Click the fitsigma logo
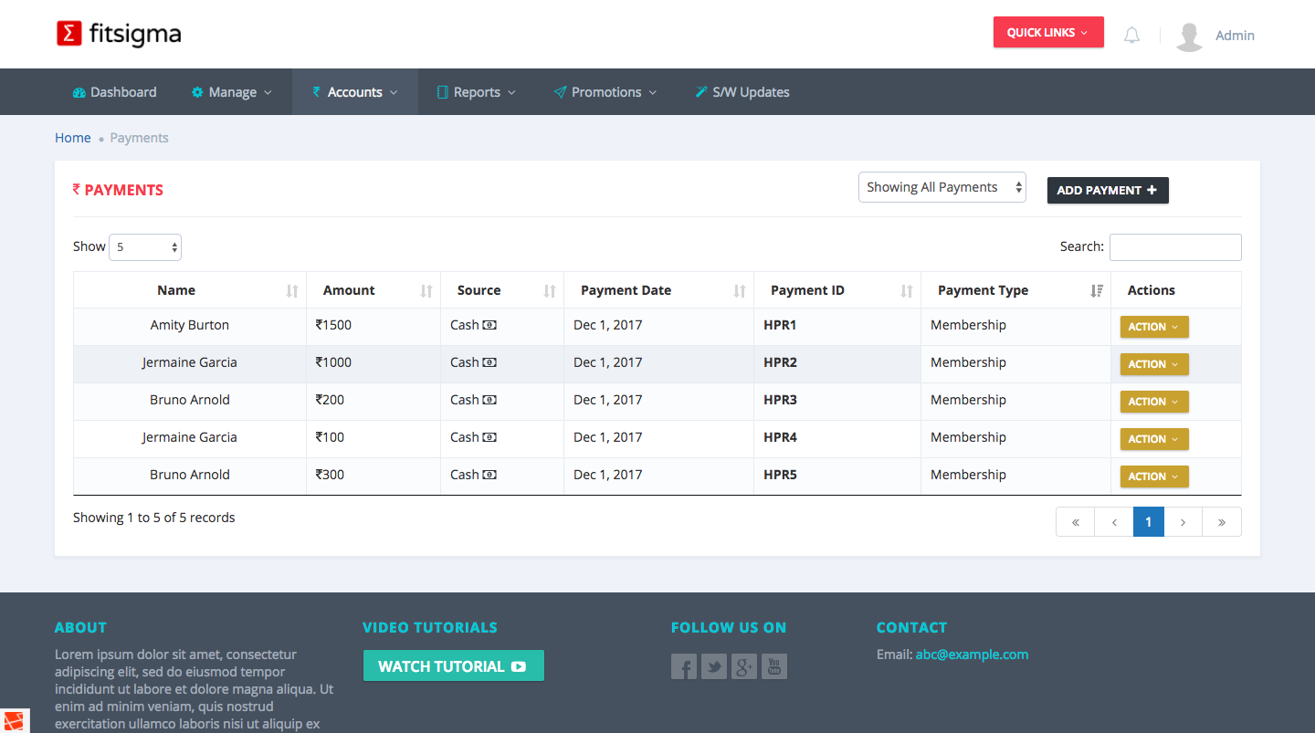Screen dimensions: 1315x733 click(119, 35)
